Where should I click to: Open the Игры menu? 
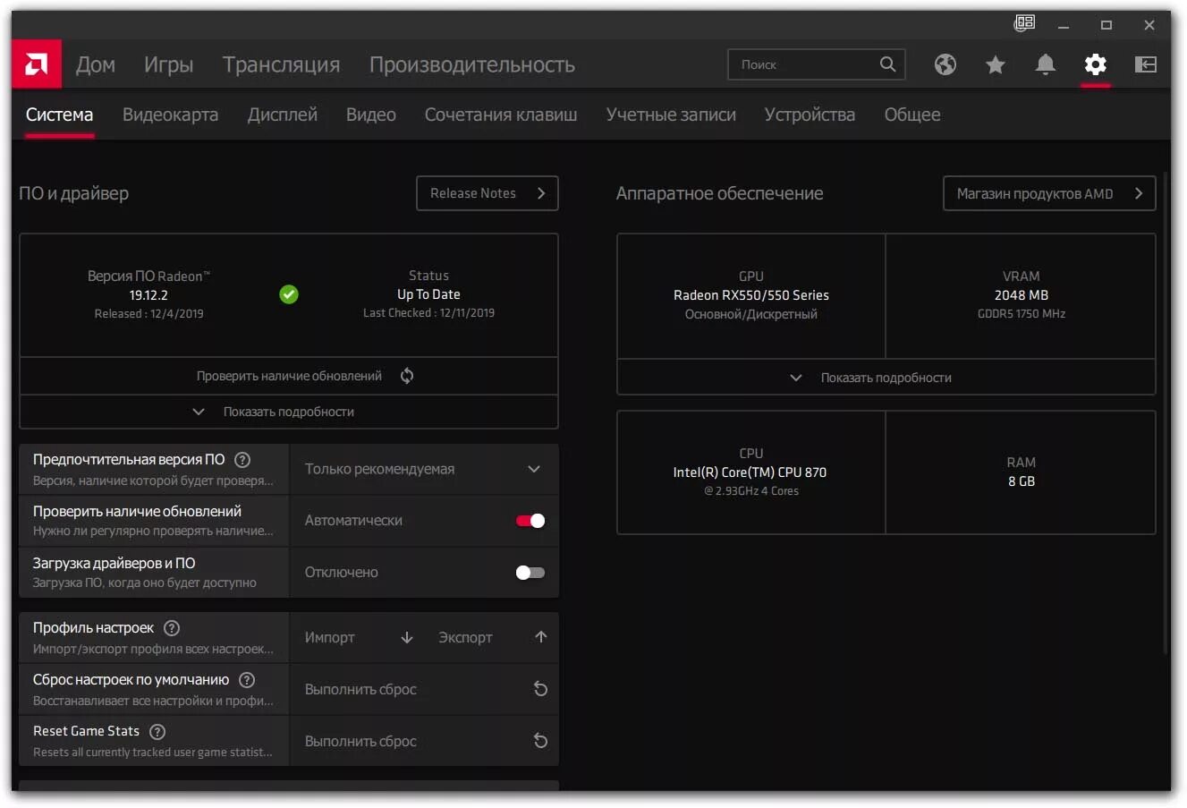pos(169,64)
